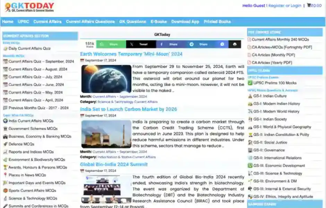Open GS-I: Modern World History
Screen dimensions: 326x208
(x=276, y=111)
